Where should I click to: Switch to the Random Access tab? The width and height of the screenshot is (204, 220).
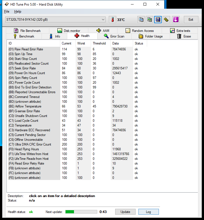pyautogui.click(x=140, y=31)
